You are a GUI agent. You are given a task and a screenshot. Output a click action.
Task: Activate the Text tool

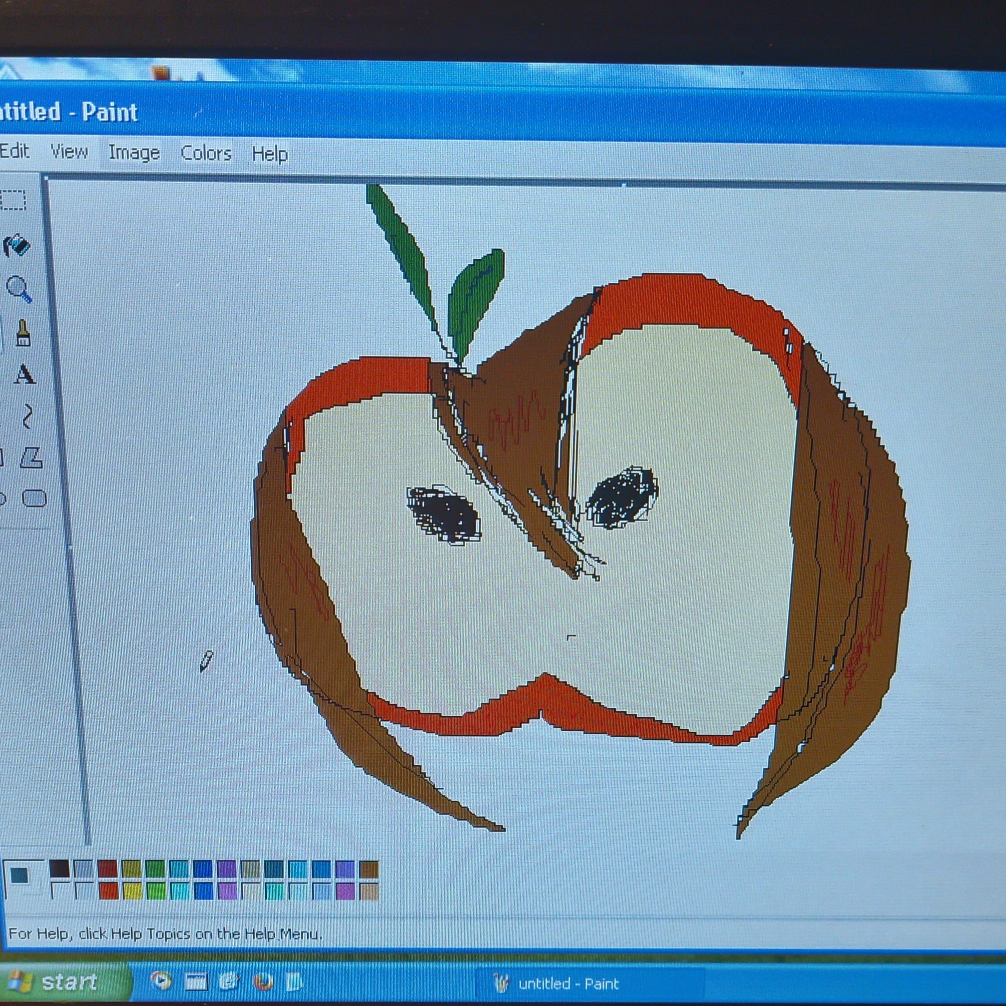24,374
